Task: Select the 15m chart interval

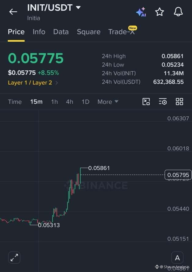Action: (x=36, y=102)
